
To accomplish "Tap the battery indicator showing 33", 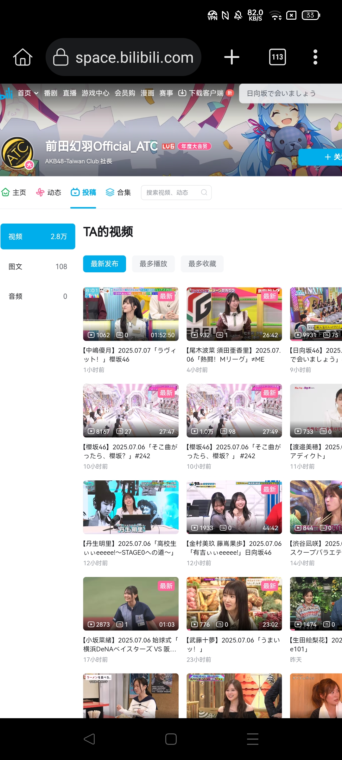I will tap(311, 15).
